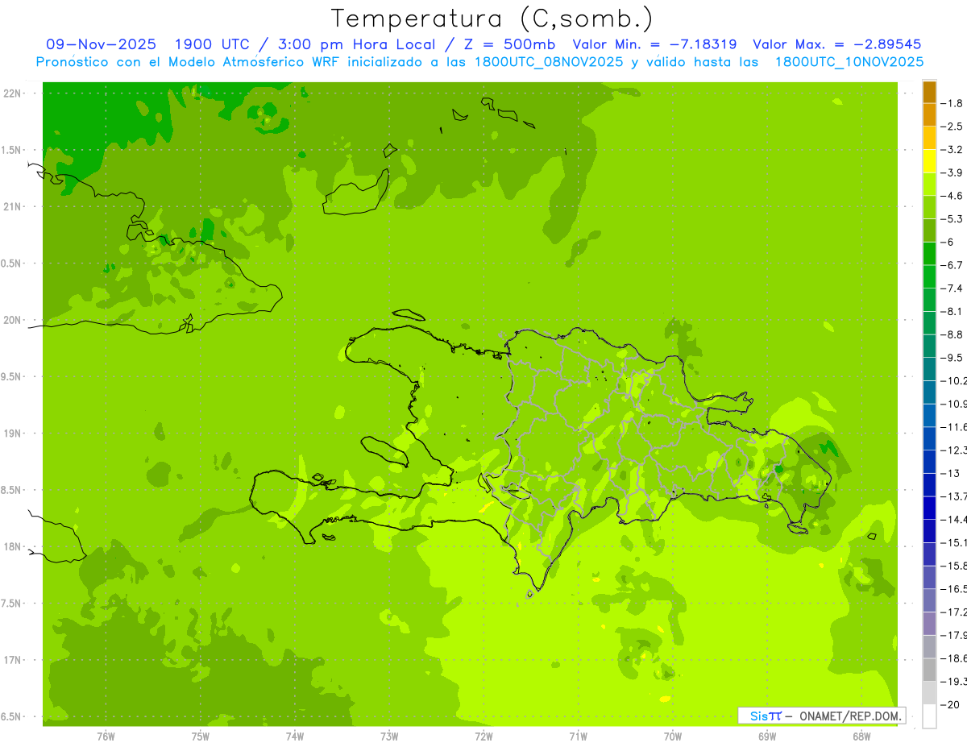Select the "Z = 500mb" level label

tap(505, 44)
